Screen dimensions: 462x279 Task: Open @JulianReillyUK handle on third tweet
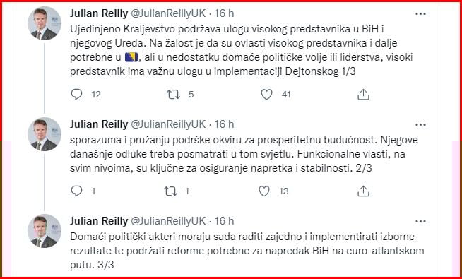coord(168,221)
